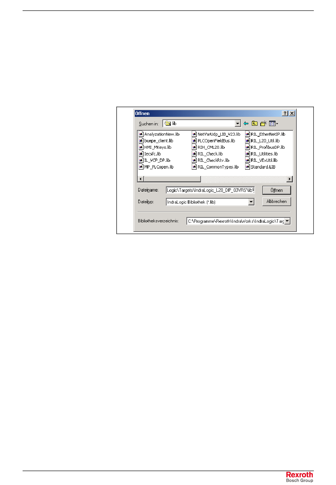
Task: Select the RIL_VExUtil.lib file icon
Action: tap(248, 160)
